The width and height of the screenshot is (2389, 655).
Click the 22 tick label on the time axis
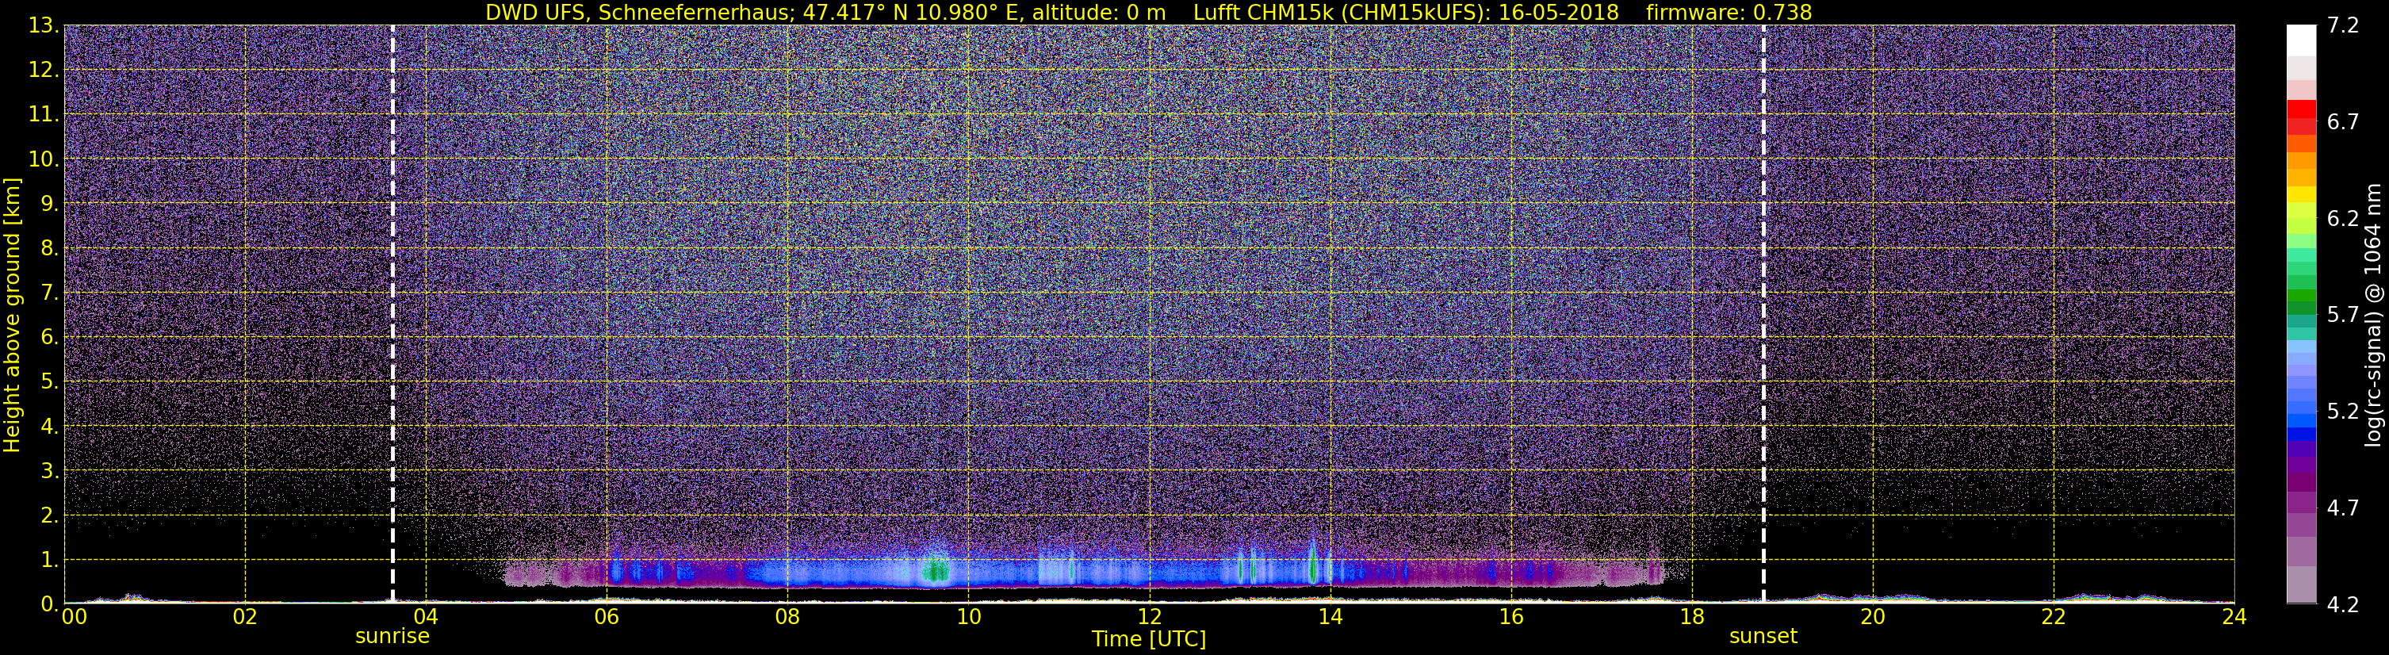tap(2054, 617)
